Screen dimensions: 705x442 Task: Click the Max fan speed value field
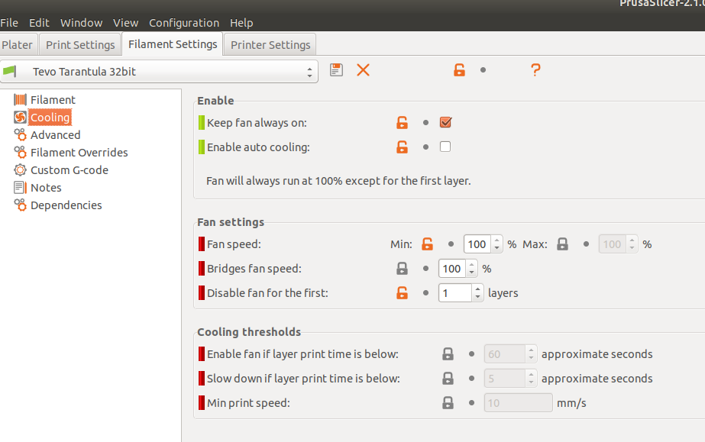pyautogui.click(x=613, y=244)
